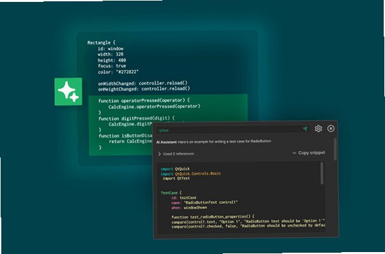Click the green AI sparkle icon
Image resolution: width=385 pixels, height=254 pixels.
[68, 91]
